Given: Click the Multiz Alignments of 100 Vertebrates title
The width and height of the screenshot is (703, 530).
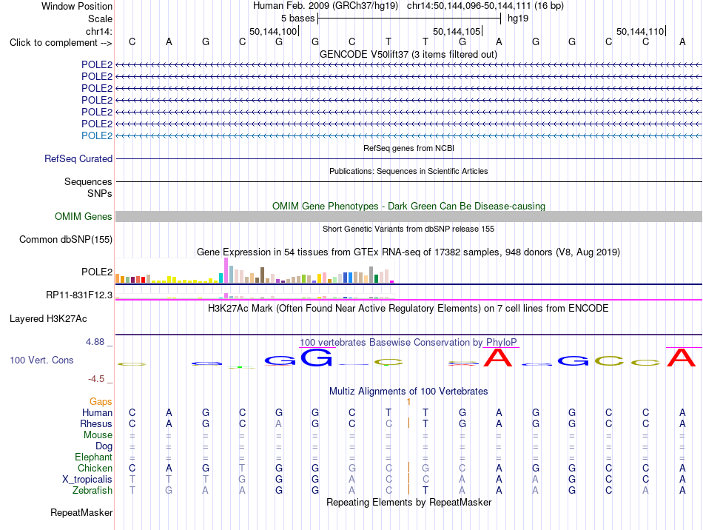Looking at the screenshot, I should point(408,391).
